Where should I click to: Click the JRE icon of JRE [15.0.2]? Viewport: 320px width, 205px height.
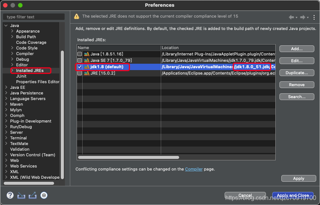87,73
